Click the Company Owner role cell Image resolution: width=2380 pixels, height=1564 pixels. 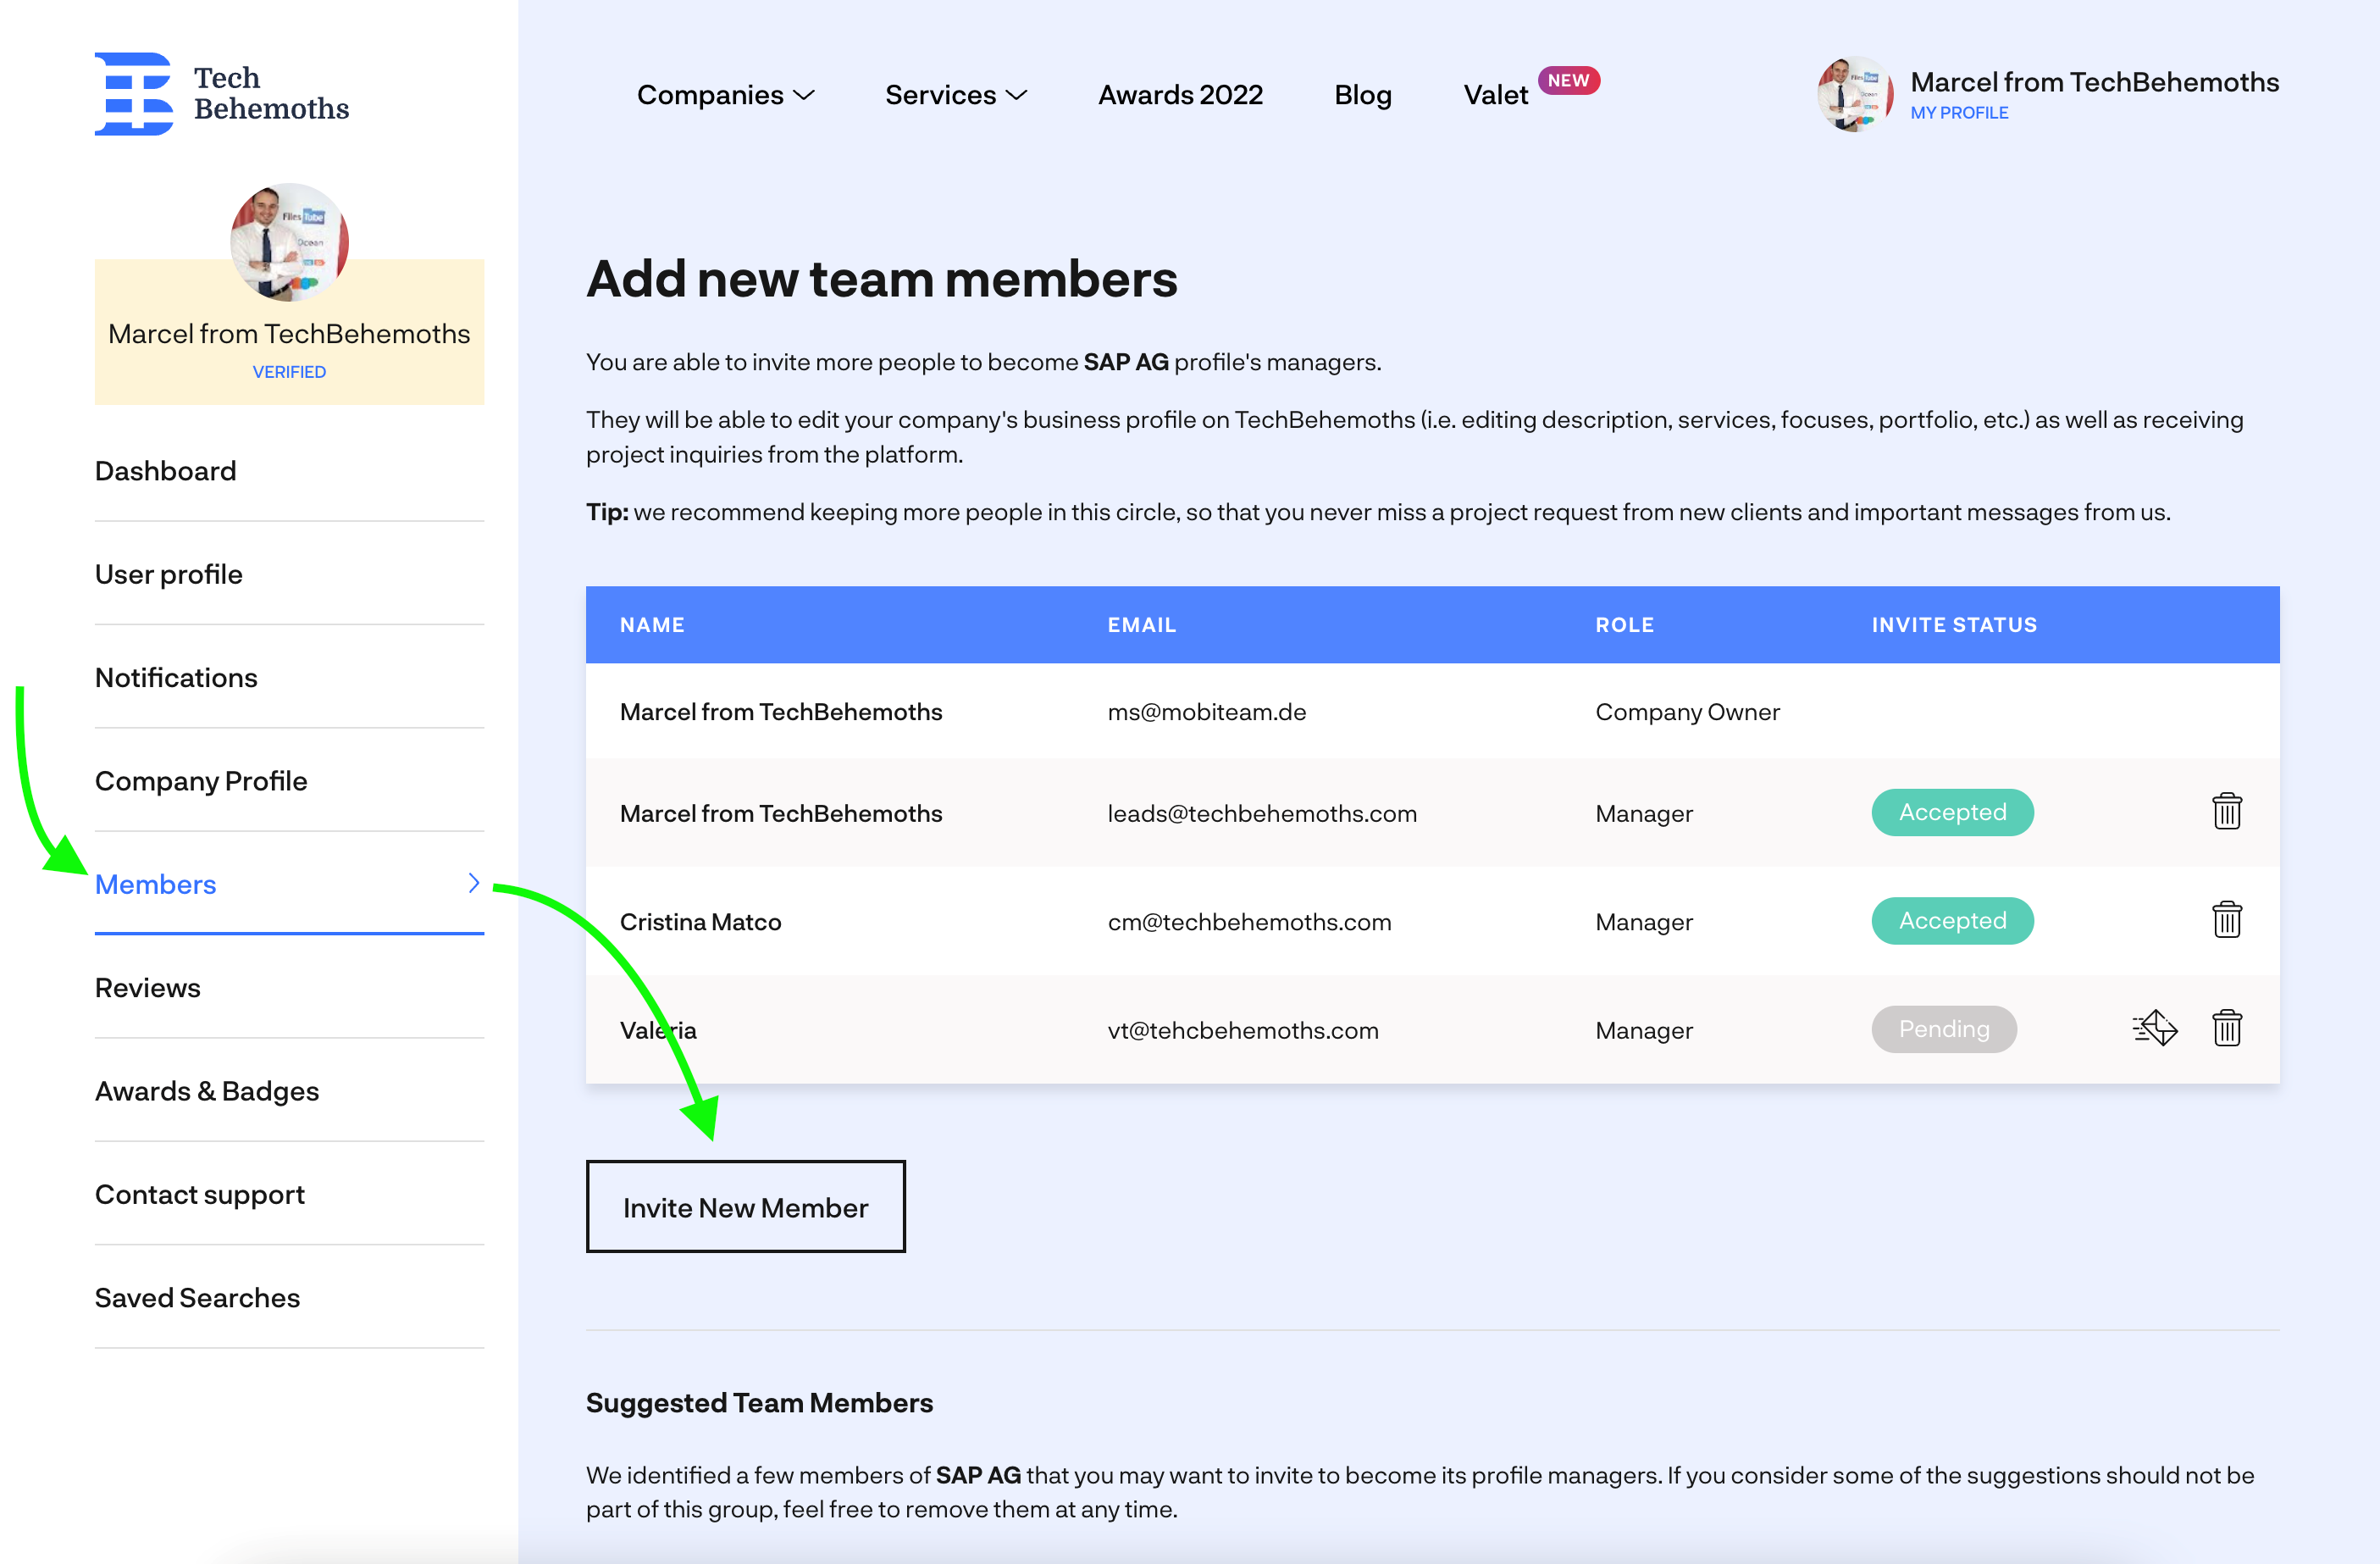(1687, 712)
